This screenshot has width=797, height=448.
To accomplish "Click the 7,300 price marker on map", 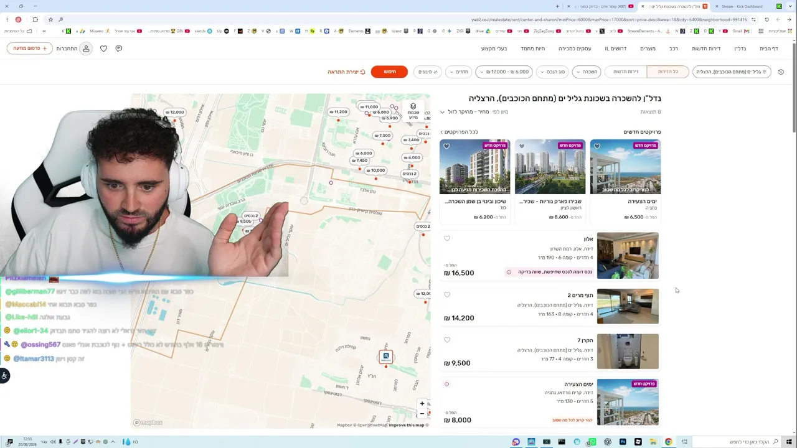I will [382, 136].
